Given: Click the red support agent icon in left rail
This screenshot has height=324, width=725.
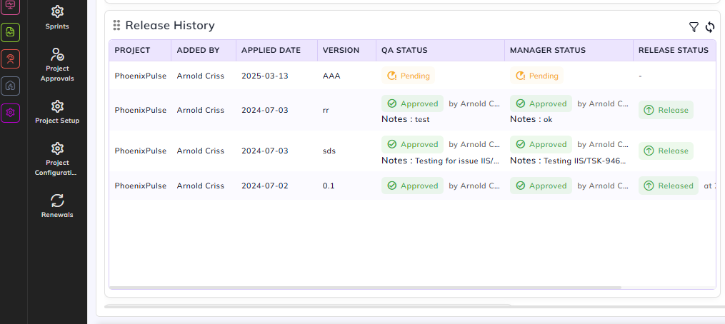Looking at the screenshot, I should (11, 59).
